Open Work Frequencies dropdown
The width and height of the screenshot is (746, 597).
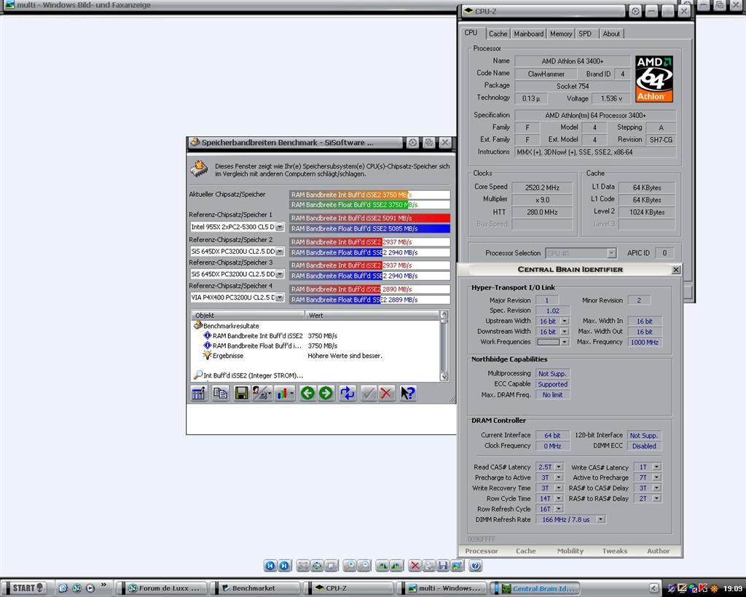point(565,342)
